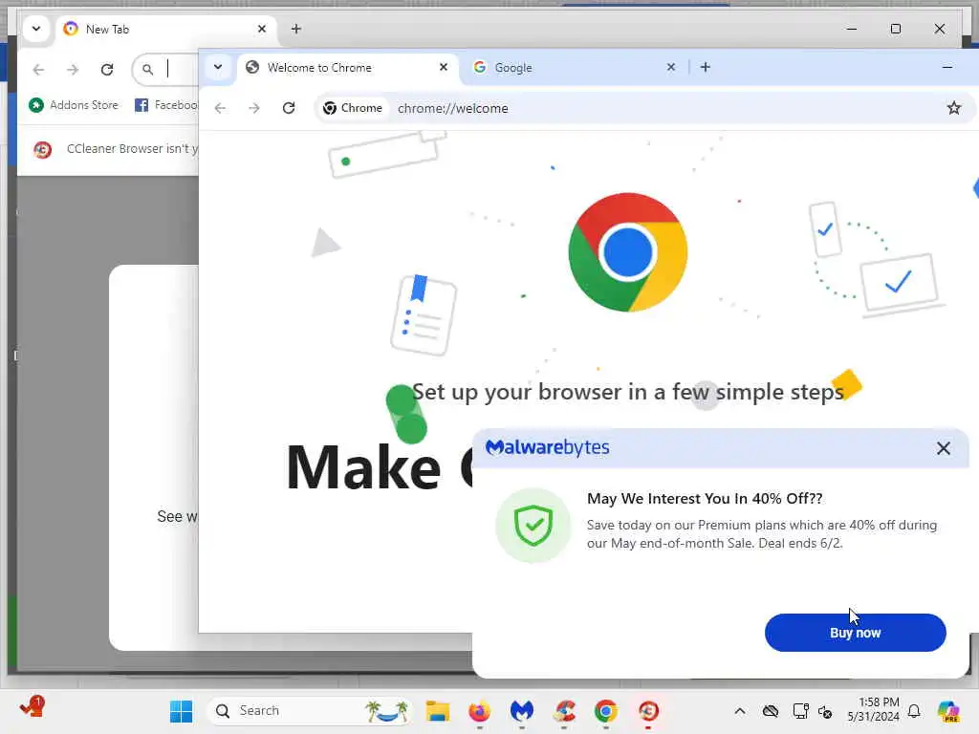Close the Welcome to Chrome tab
The width and height of the screenshot is (979, 734).
444,67
